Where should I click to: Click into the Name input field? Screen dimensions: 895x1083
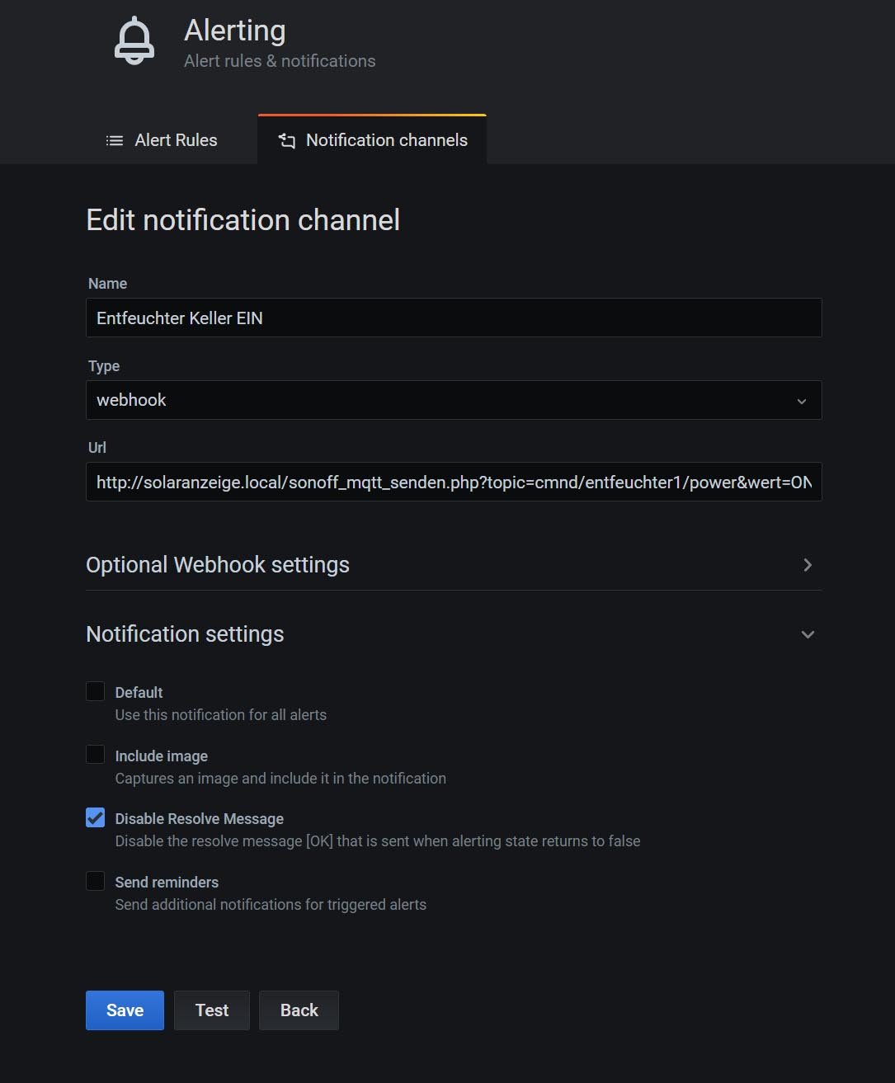(453, 318)
